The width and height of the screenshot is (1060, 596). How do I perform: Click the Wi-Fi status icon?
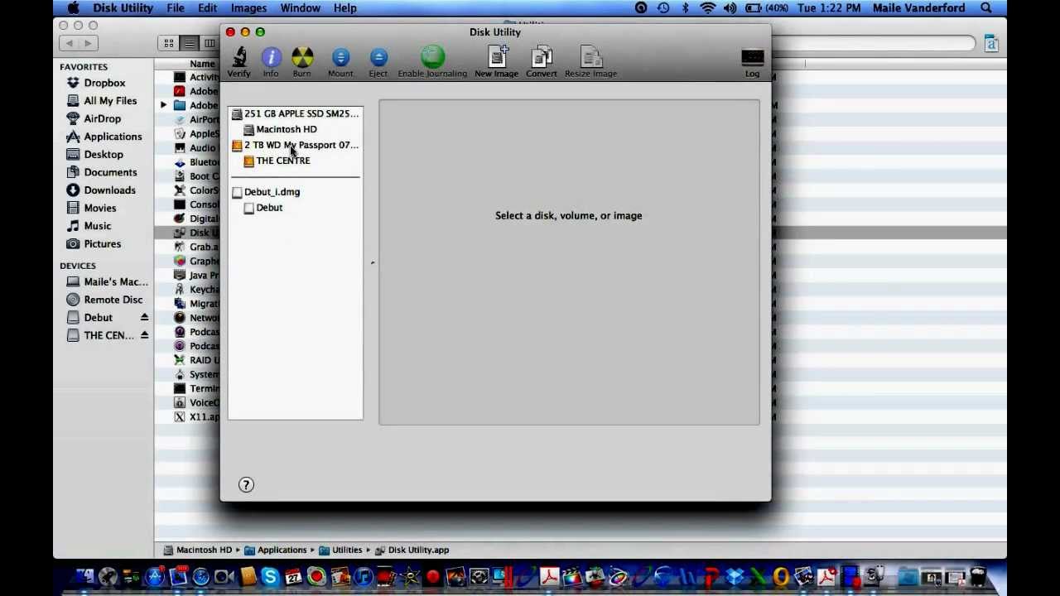coord(707,8)
